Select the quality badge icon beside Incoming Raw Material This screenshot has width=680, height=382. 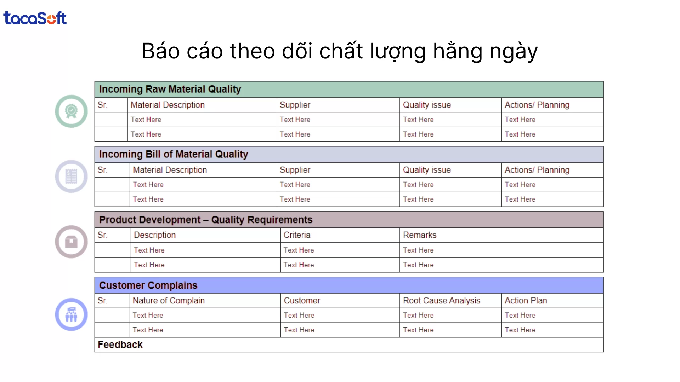(71, 111)
